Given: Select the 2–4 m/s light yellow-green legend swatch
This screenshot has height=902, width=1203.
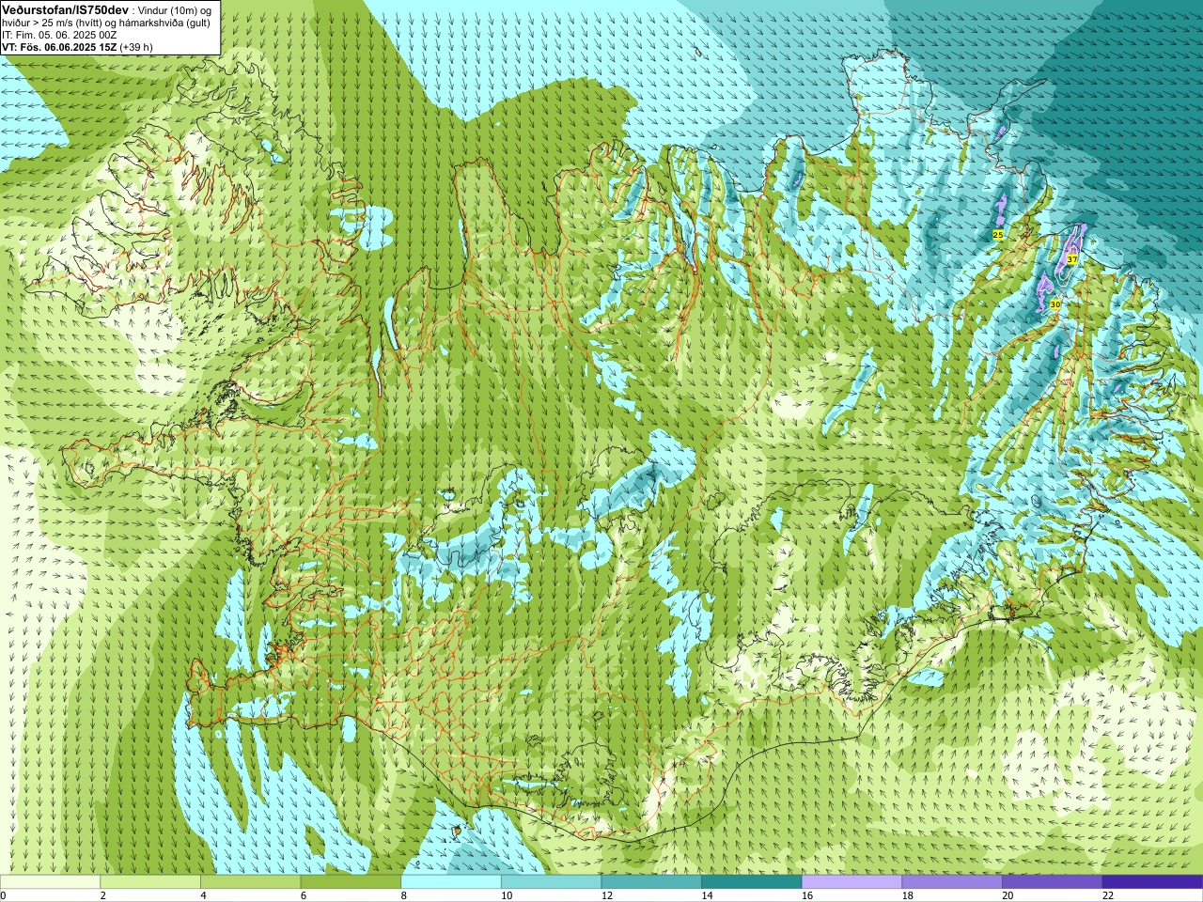Looking at the screenshot, I should coord(150,881).
